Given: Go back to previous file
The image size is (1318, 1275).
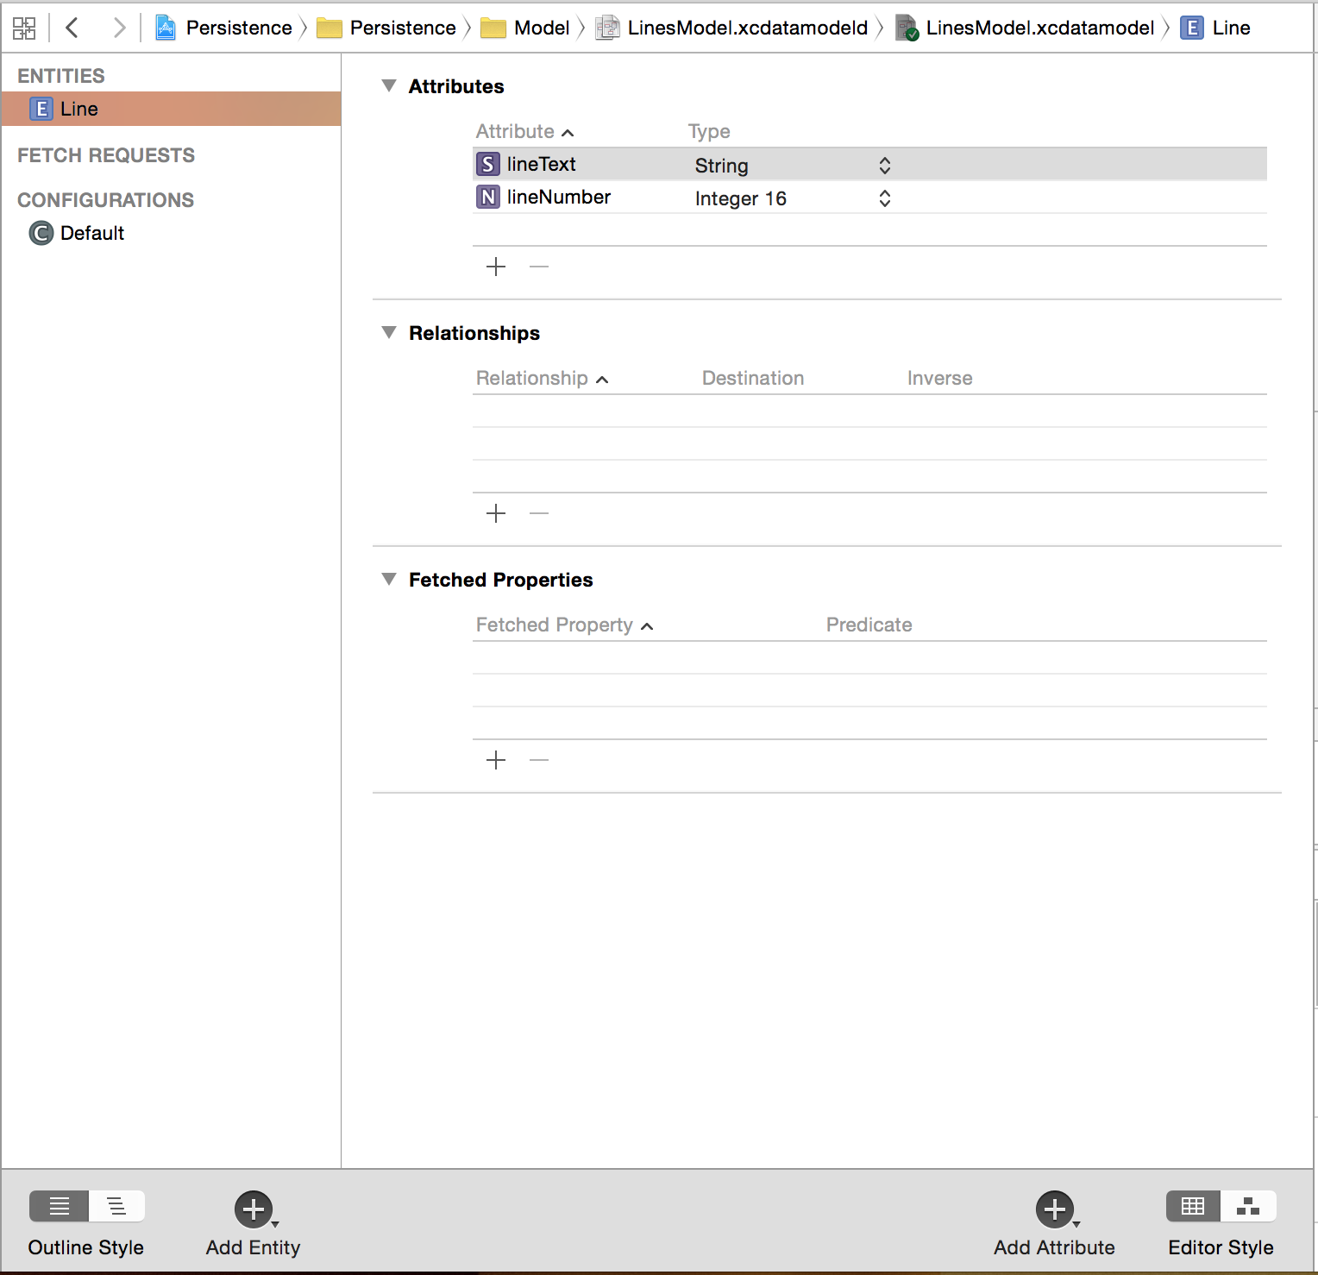Looking at the screenshot, I should [x=72, y=28].
